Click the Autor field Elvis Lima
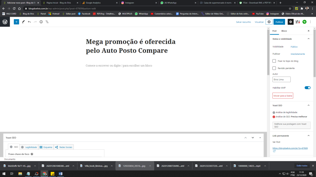The image size is (316, 177). click(x=281, y=79)
